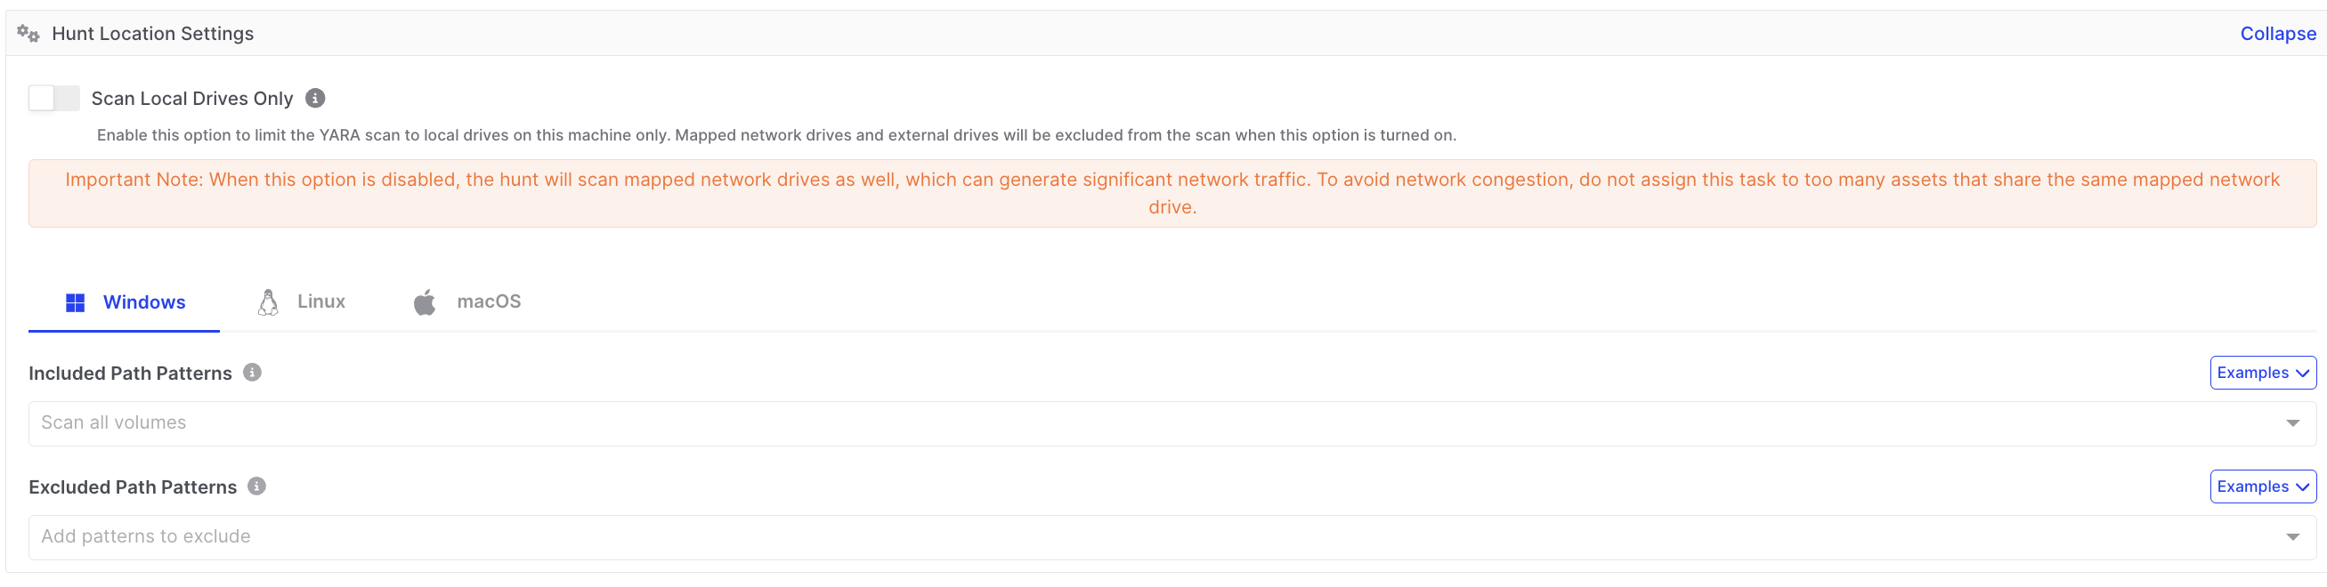
Task: Collapse the Hunt Location Settings panel
Action: (2277, 35)
